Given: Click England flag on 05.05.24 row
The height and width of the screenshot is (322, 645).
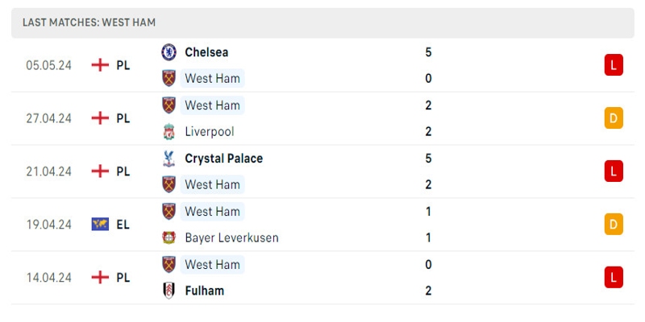Looking at the screenshot, I should [x=100, y=65].
